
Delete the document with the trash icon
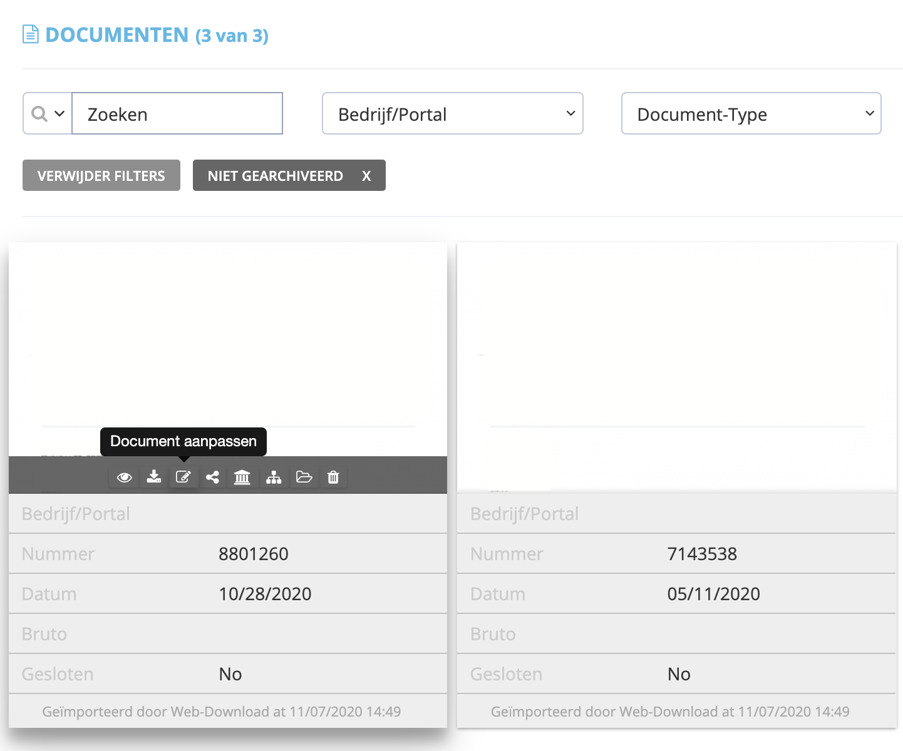(333, 478)
